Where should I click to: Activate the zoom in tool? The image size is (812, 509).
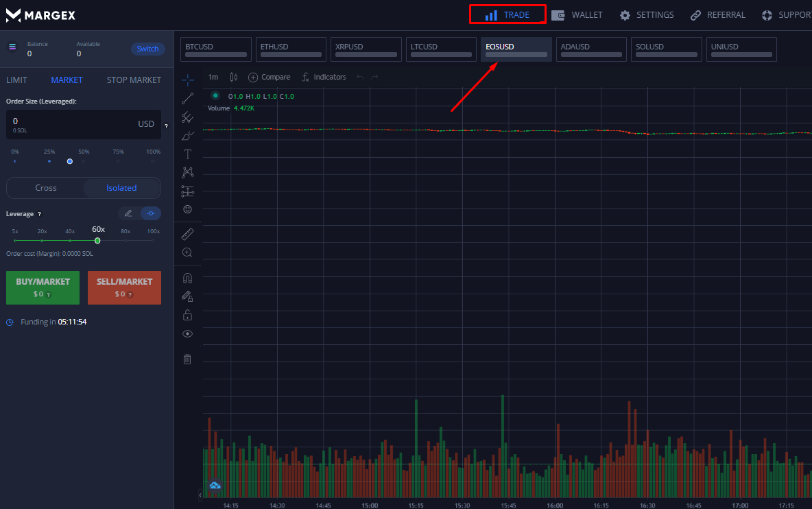pyautogui.click(x=187, y=252)
